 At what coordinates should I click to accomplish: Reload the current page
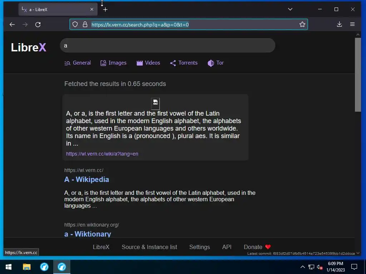pos(38,25)
